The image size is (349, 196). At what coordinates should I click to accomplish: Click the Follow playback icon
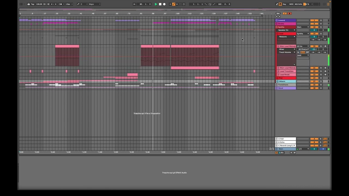tap(134, 4)
